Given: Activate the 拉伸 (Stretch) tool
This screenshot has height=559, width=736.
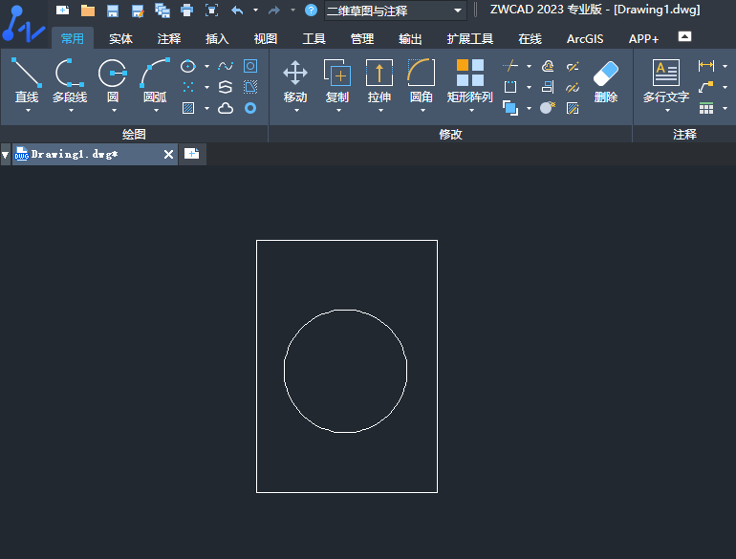Looking at the screenshot, I should tap(379, 80).
